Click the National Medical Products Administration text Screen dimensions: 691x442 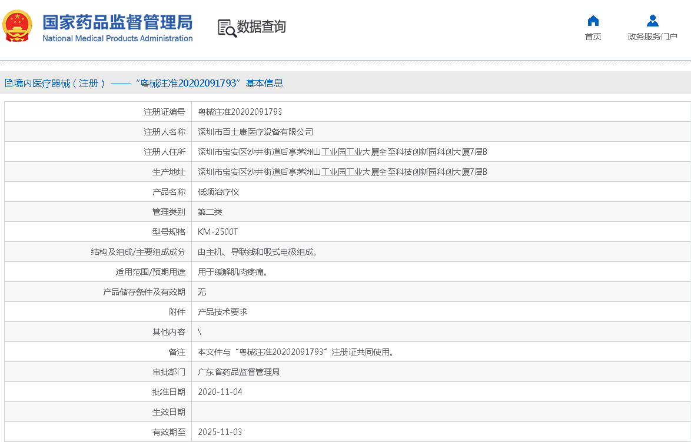(117, 39)
